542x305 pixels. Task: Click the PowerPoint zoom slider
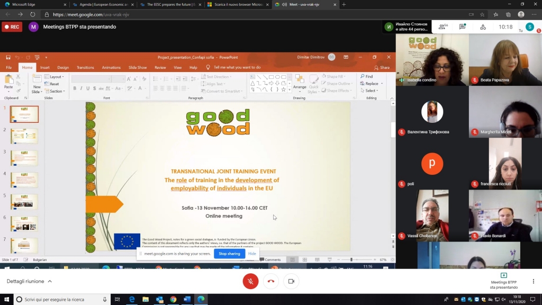click(356, 259)
